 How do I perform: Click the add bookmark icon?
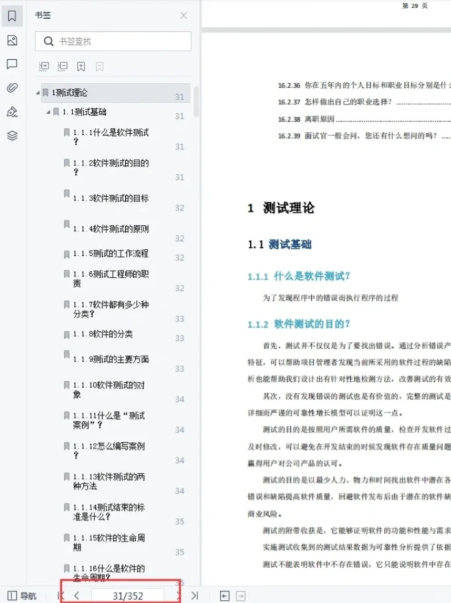pyautogui.click(x=81, y=66)
